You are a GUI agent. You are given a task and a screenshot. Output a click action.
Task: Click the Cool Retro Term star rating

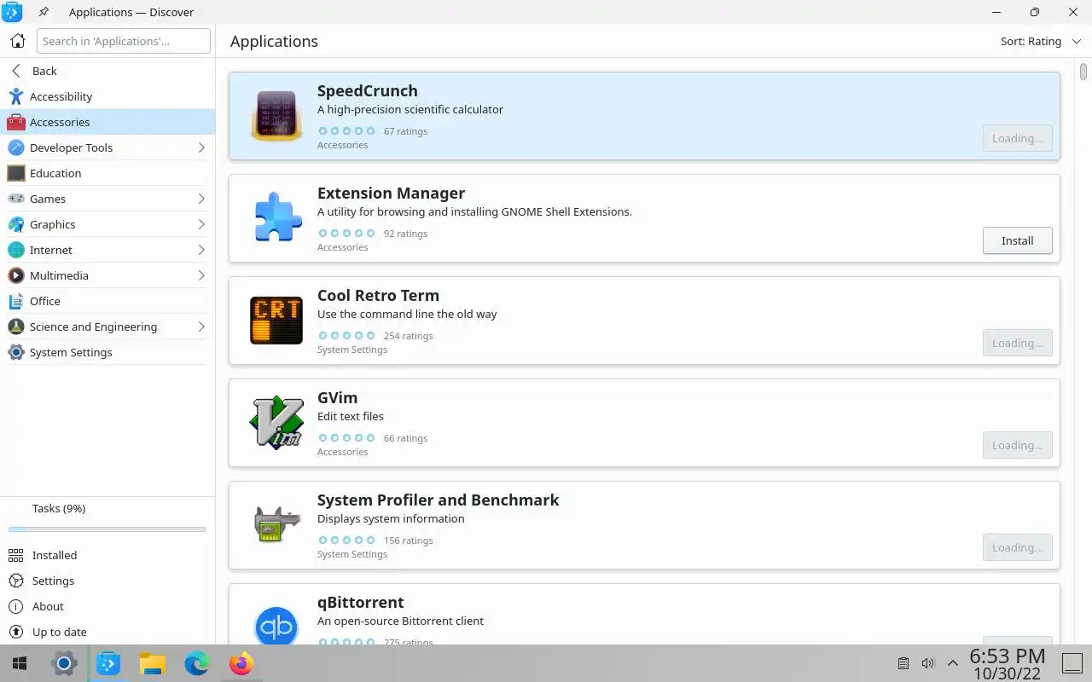346,336
